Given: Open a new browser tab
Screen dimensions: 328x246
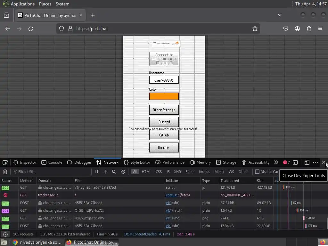Looking at the screenshot, I should pos(93,15).
